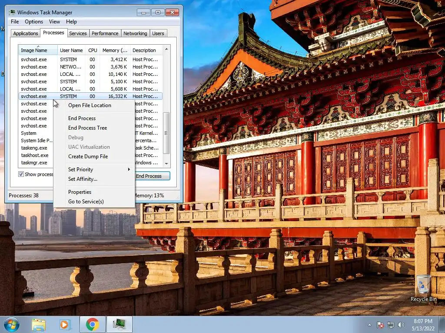
Task: Switch to Applications tab
Action: (x=26, y=33)
